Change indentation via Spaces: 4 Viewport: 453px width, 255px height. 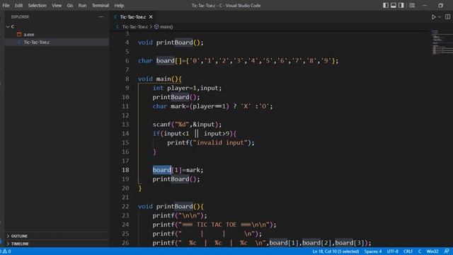point(373,251)
